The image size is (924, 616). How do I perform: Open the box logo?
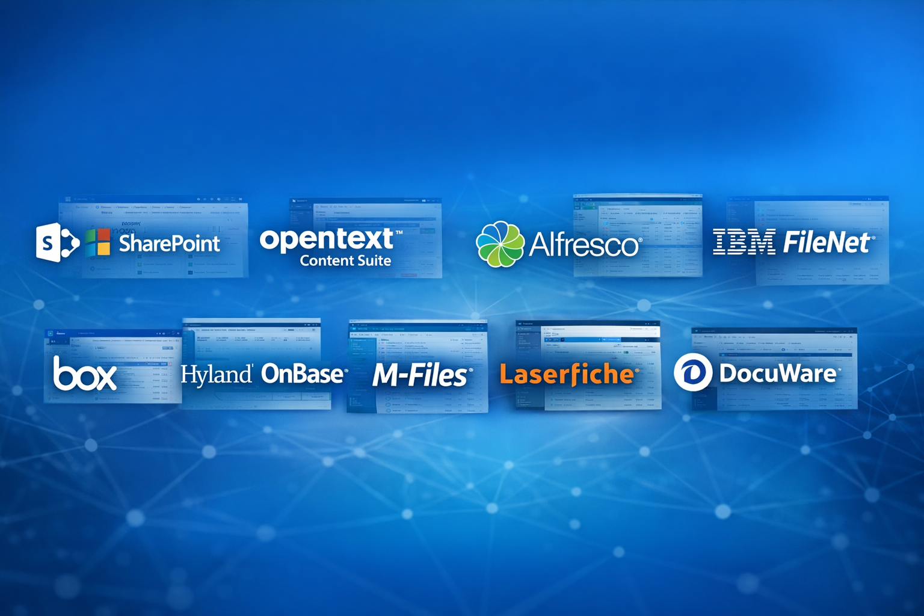(x=84, y=374)
